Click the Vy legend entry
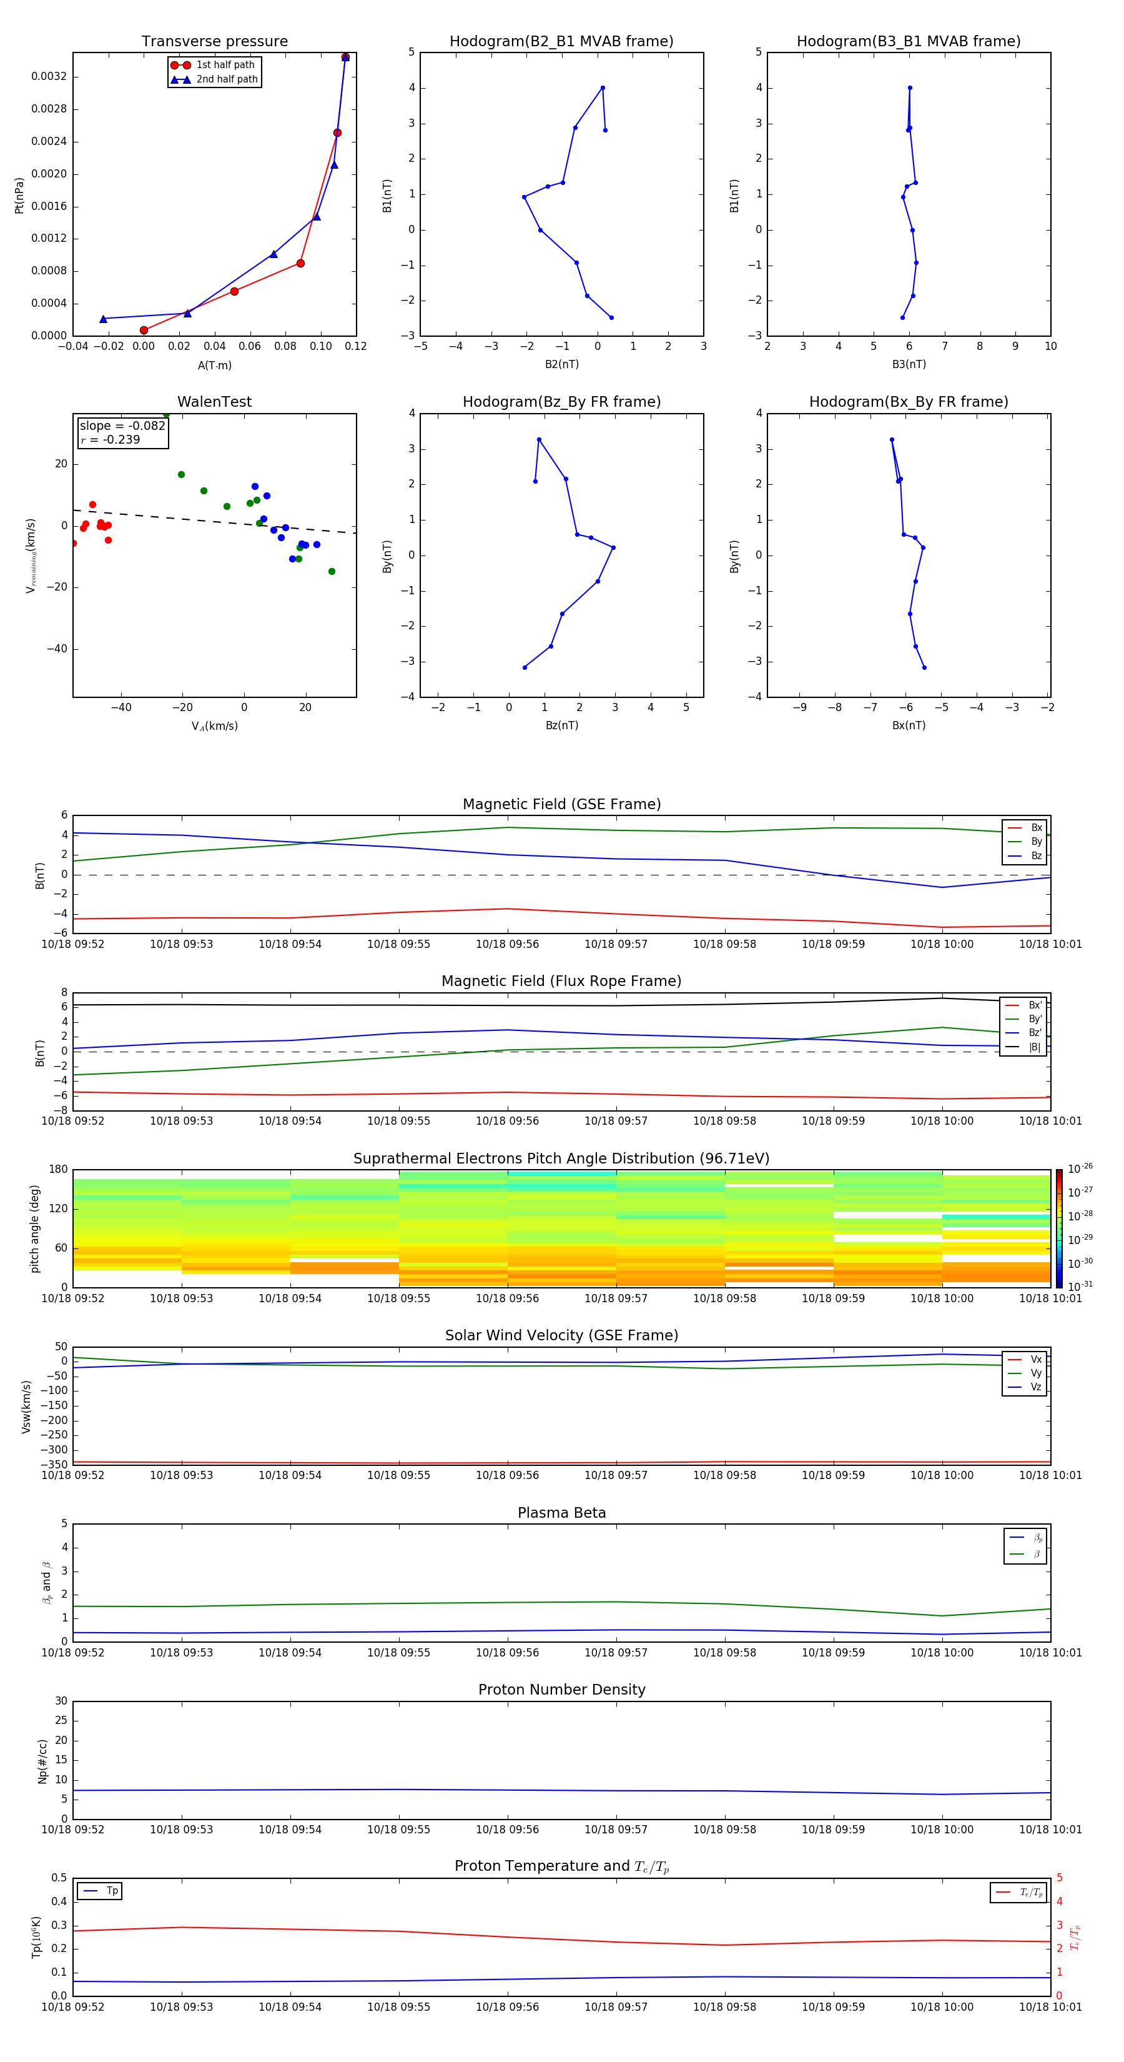 point(1025,1373)
